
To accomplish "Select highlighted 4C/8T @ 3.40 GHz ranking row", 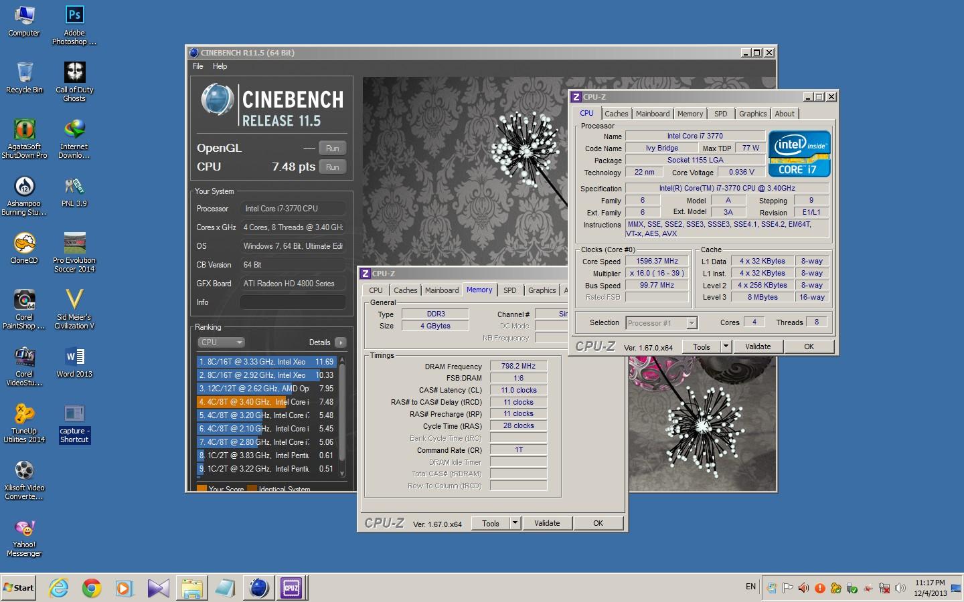I will pyautogui.click(x=266, y=401).
